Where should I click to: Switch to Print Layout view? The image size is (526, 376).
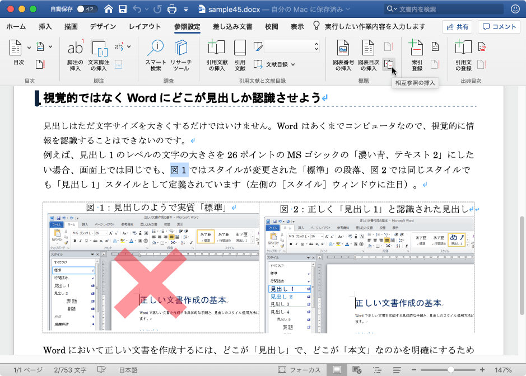(x=337, y=370)
